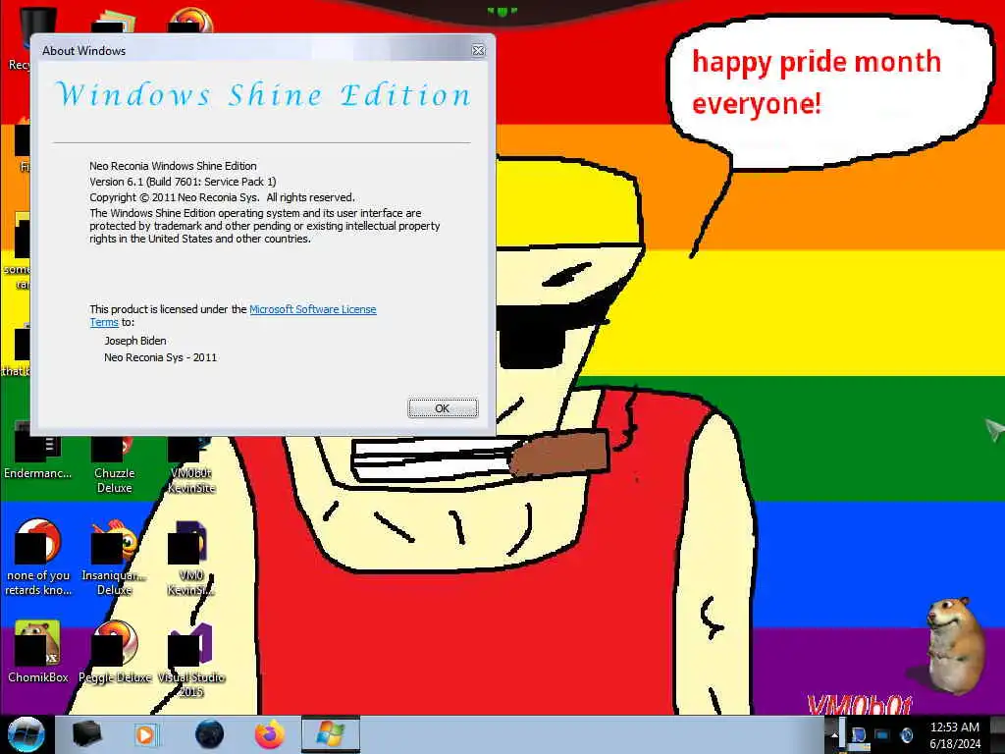Launch Windows Media Player from taskbar

click(x=146, y=734)
